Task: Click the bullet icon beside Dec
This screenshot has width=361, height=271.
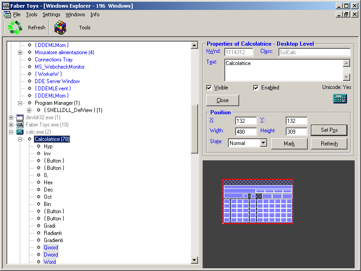Action: [x=39, y=190]
